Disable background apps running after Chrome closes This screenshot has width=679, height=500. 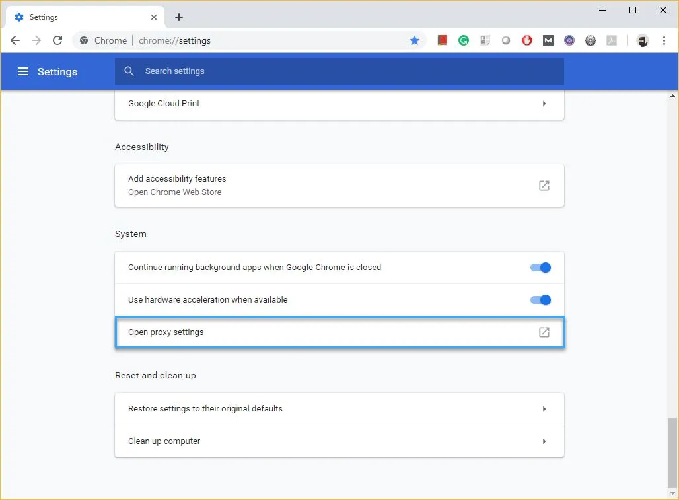[x=540, y=268]
